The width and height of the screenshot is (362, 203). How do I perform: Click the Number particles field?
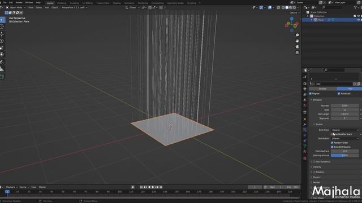(x=344, y=105)
